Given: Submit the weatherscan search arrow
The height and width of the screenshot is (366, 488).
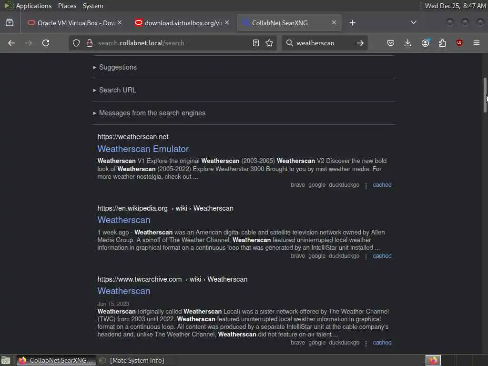Looking at the screenshot, I should [x=360, y=43].
